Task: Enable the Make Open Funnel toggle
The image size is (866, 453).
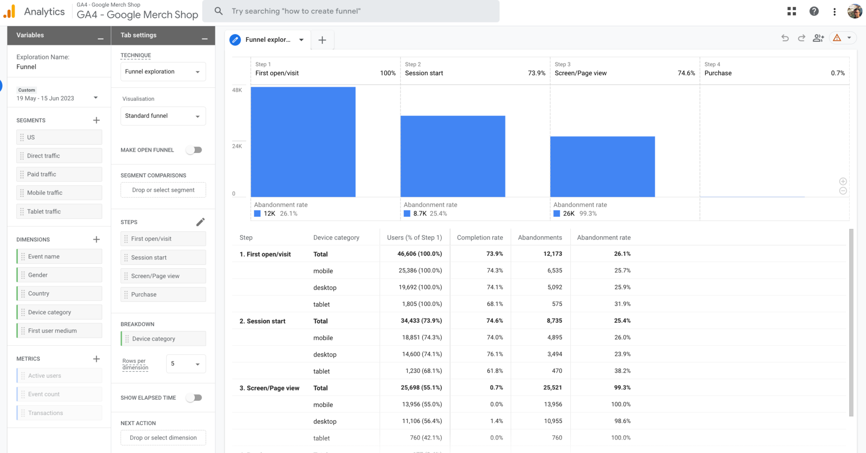Action: (x=194, y=150)
